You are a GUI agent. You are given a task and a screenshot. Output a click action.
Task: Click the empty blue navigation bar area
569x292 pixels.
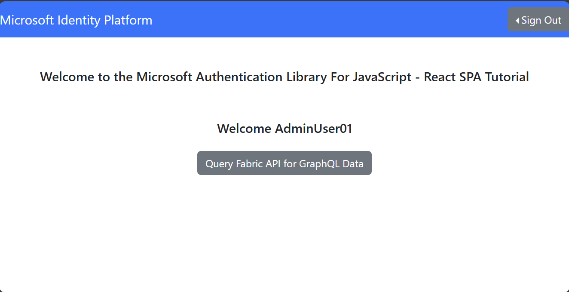(327, 20)
